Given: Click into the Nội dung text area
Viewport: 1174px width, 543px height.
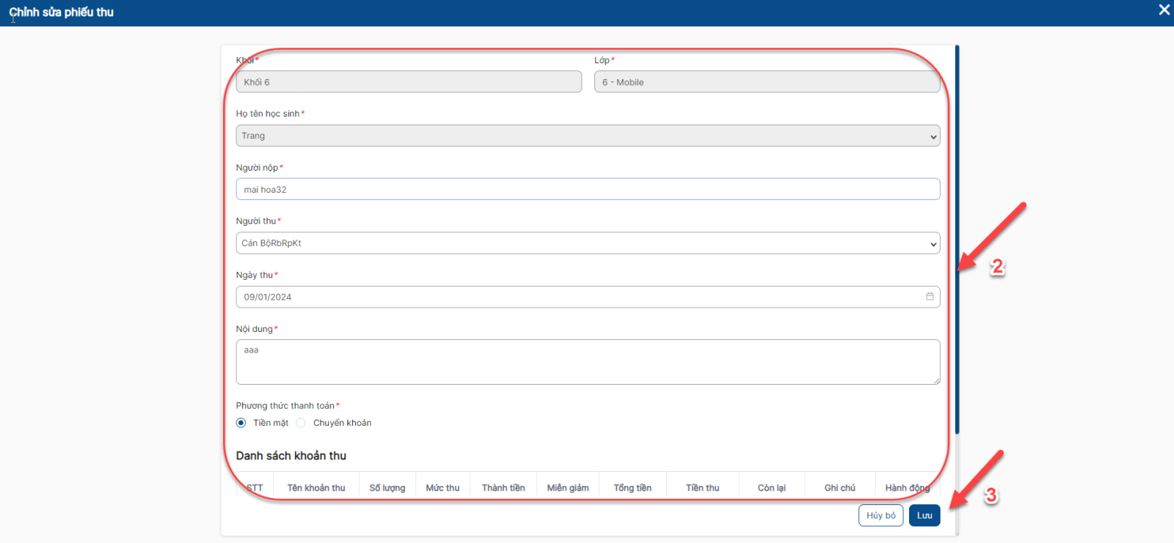Looking at the screenshot, I should [x=587, y=362].
